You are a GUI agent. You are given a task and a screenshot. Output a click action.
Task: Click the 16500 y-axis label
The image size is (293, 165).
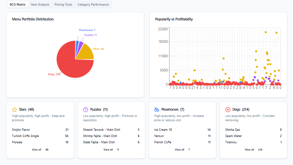pos(163,41)
